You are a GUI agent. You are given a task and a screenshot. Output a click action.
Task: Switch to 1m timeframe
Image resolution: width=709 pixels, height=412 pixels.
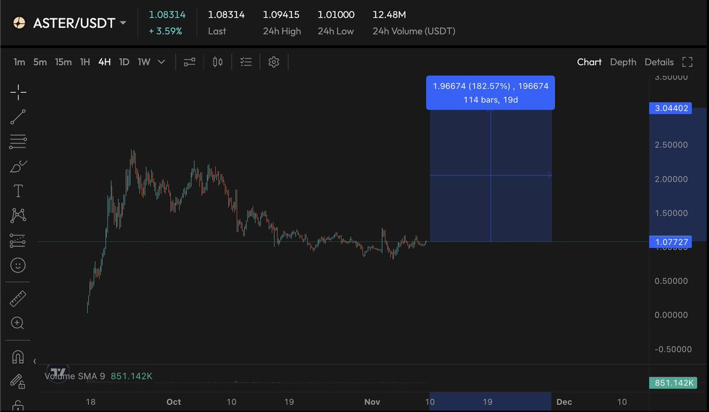click(19, 62)
